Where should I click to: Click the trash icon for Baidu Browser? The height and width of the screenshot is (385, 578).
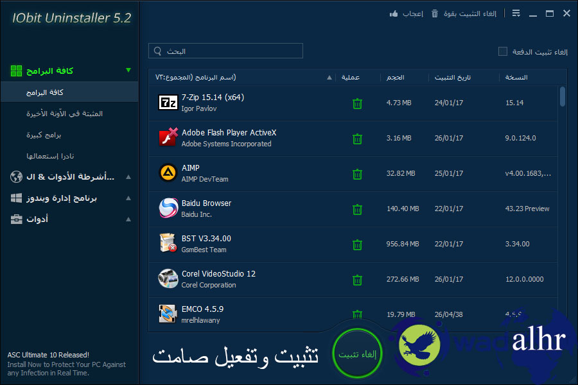pos(357,209)
